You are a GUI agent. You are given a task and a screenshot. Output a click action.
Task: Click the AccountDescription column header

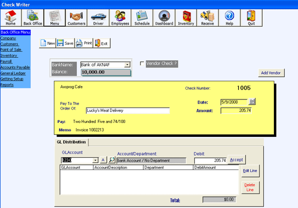pos(118,167)
